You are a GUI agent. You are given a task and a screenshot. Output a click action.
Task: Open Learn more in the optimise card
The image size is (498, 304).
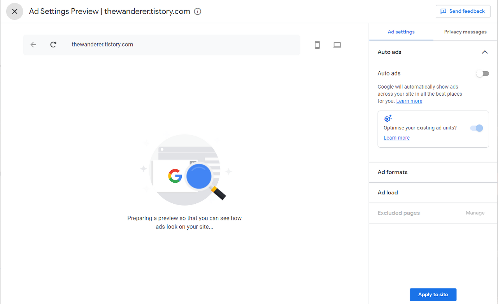coord(396,138)
